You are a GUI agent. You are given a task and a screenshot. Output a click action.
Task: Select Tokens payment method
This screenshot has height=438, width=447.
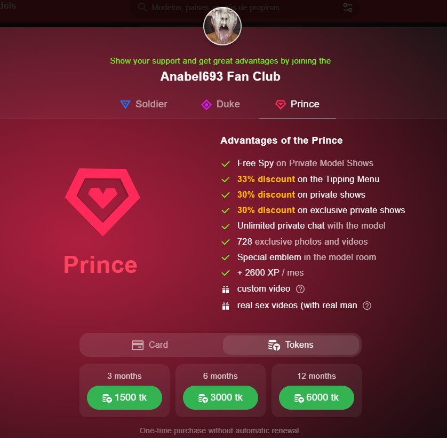(291, 345)
